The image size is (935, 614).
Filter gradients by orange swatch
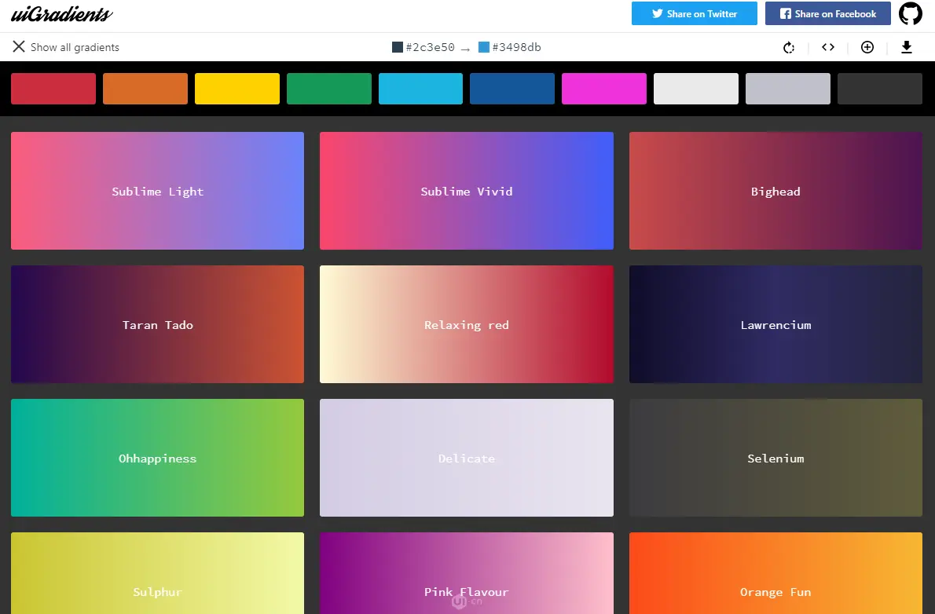pyautogui.click(x=145, y=89)
